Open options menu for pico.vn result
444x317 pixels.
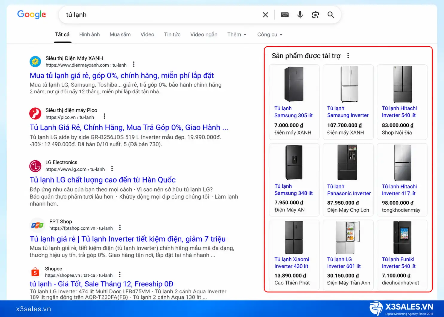(x=104, y=116)
